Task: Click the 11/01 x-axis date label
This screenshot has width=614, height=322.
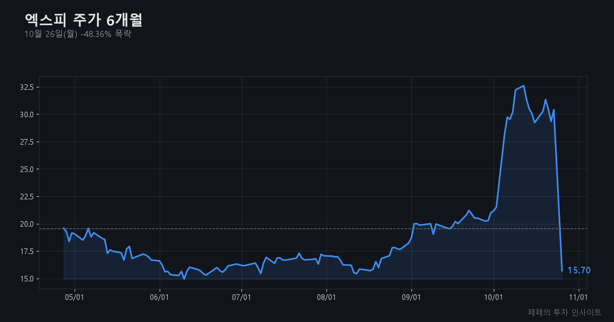Action: point(579,296)
